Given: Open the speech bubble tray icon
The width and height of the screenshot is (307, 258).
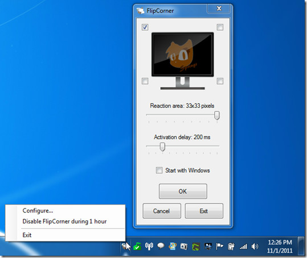Looking at the screenshot, I should pos(161,246).
